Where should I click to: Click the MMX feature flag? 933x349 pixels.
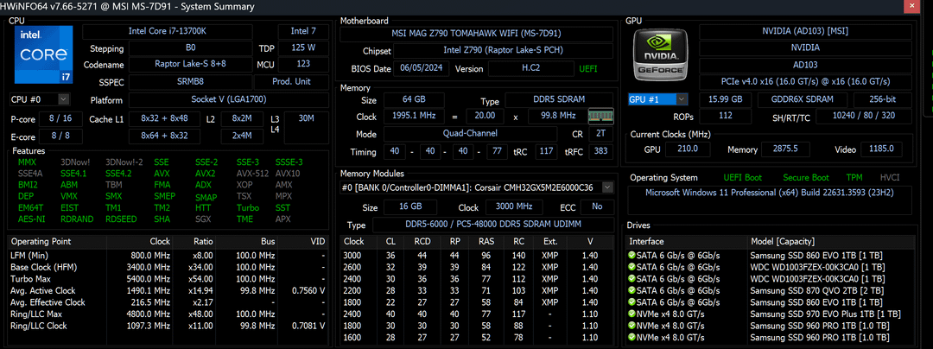point(27,162)
